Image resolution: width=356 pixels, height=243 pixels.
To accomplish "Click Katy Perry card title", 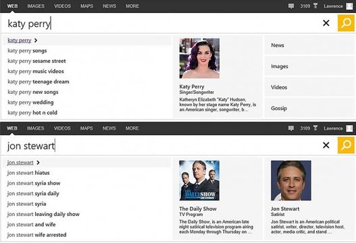I will tap(192, 86).
